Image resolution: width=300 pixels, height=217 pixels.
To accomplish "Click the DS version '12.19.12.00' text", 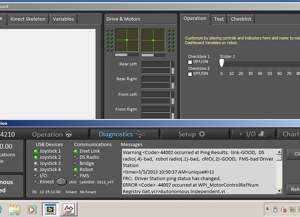I will coord(50,192).
